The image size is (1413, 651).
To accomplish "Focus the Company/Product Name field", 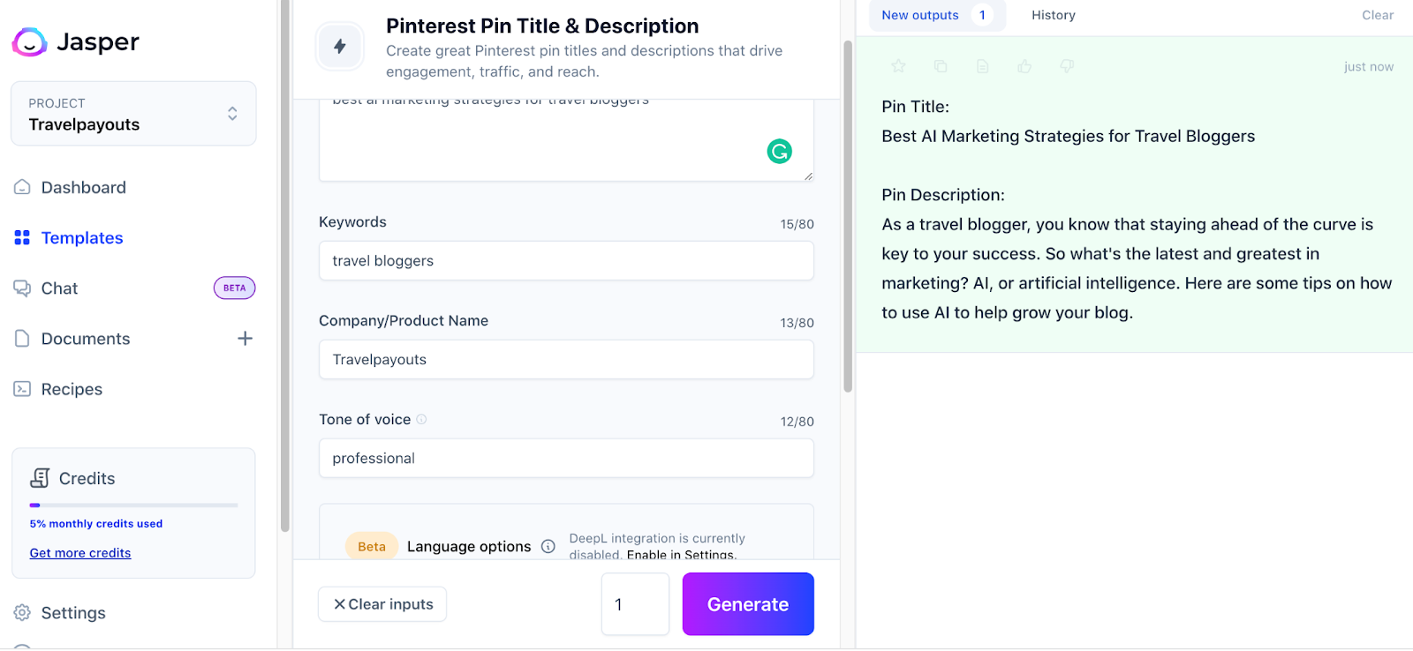I will 566,360.
